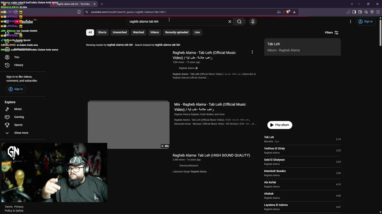The width and height of the screenshot is (382, 214).
Task: Click the magnifier search button
Action: click(239, 21)
